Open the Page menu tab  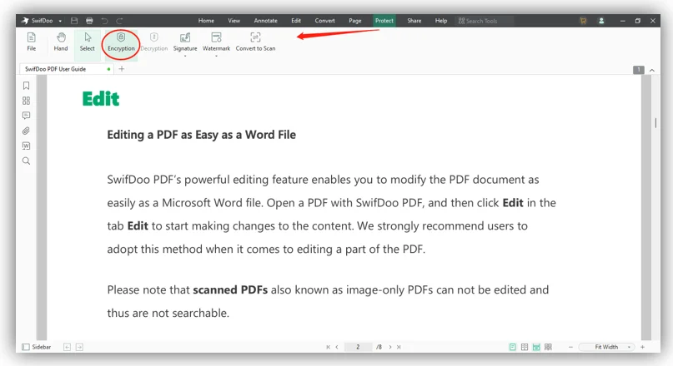coord(355,21)
